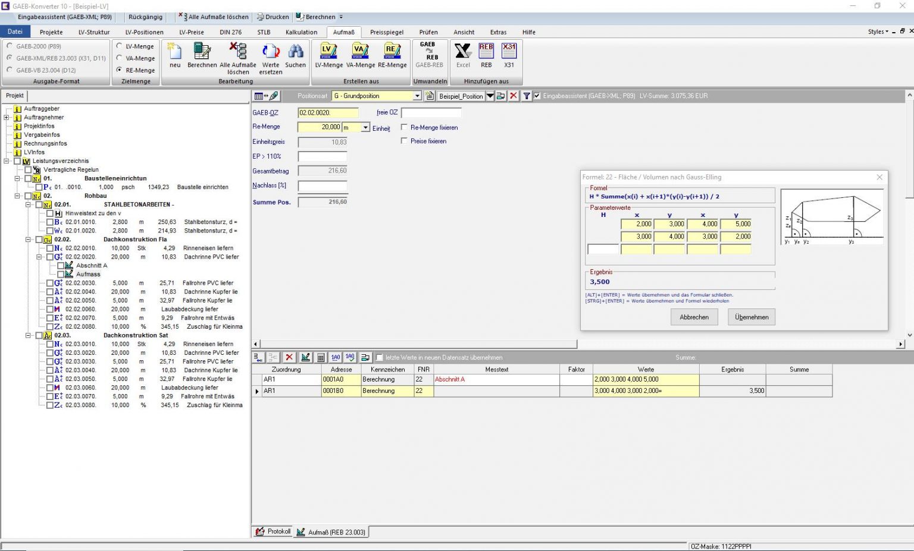Image resolution: width=914 pixels, height=551 pixels.
Task: Select the GAEB-2000 (P89) output format
Action: tap(10, 46)
